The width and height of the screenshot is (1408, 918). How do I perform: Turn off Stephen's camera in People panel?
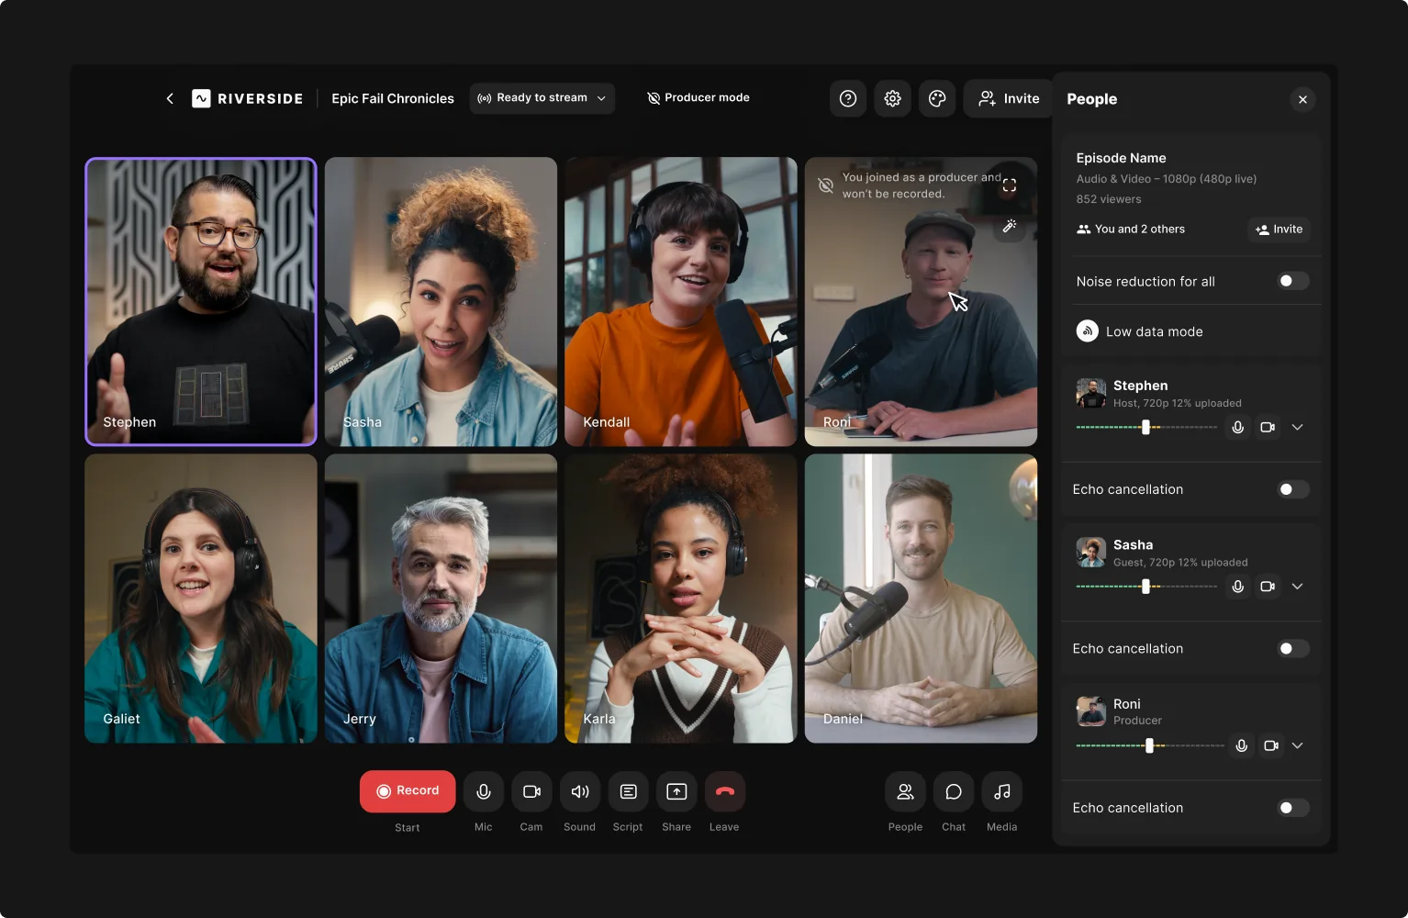click(x=1268, y=427)
